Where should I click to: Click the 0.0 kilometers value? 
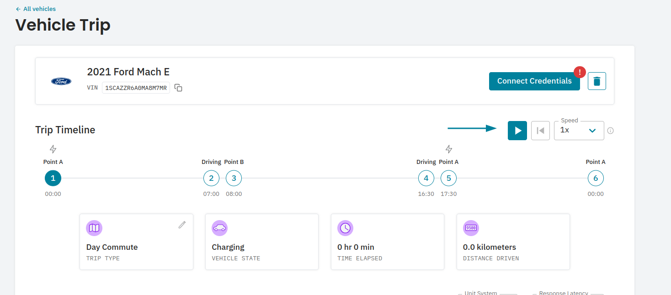[490, 247]
